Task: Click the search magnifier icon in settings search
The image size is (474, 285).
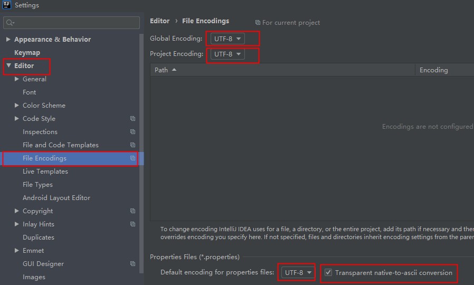Action: pyautogui.click(x=10, y=23)
